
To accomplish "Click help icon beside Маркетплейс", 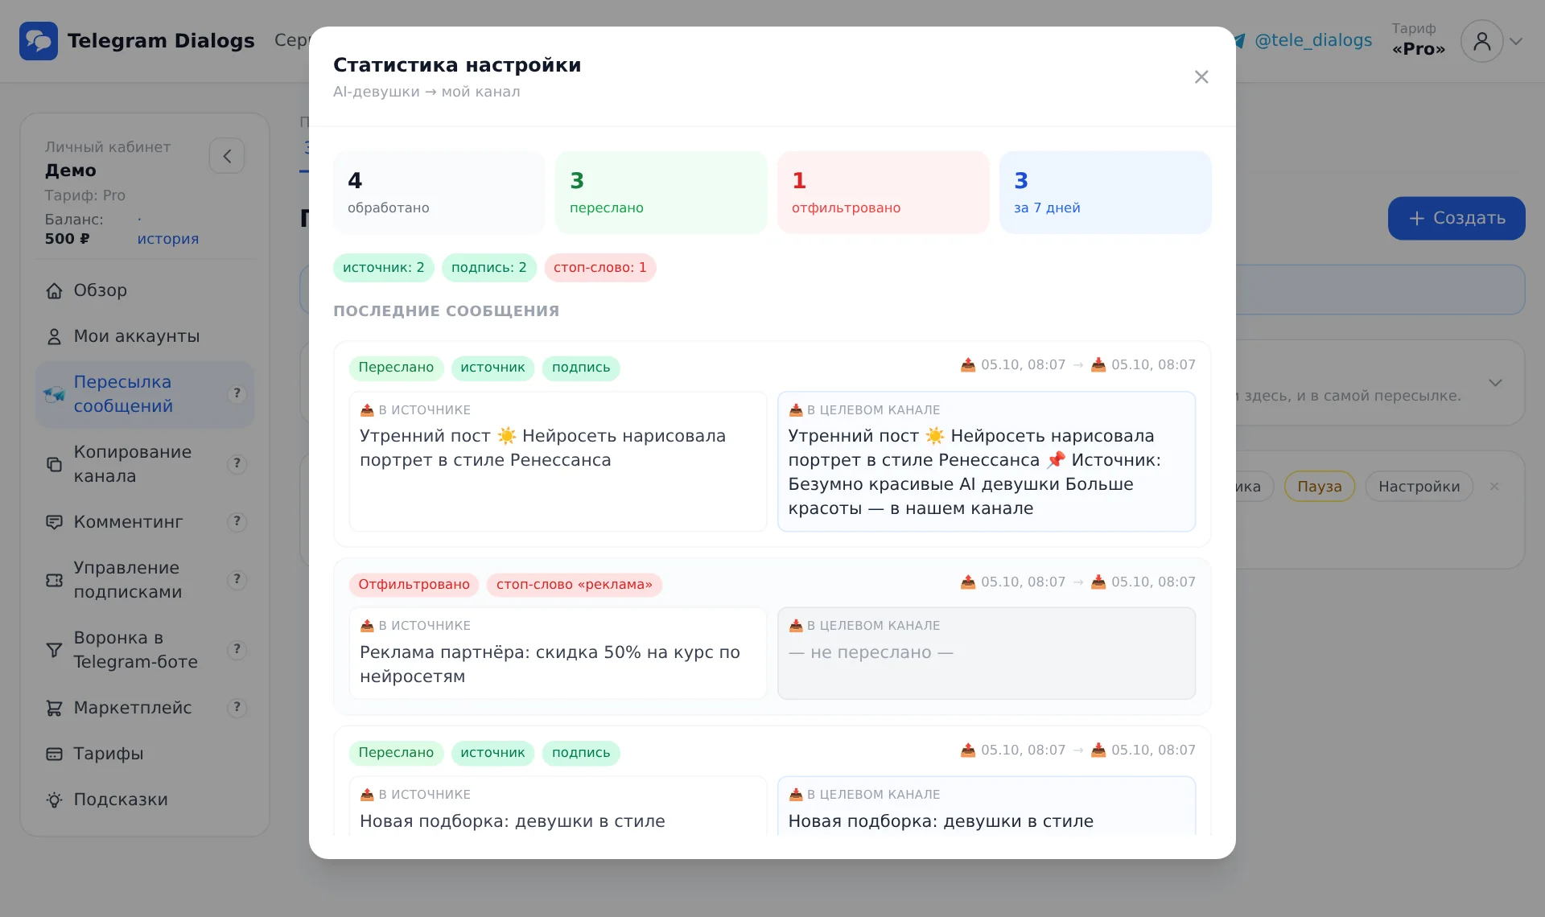I will coord(237,707).
